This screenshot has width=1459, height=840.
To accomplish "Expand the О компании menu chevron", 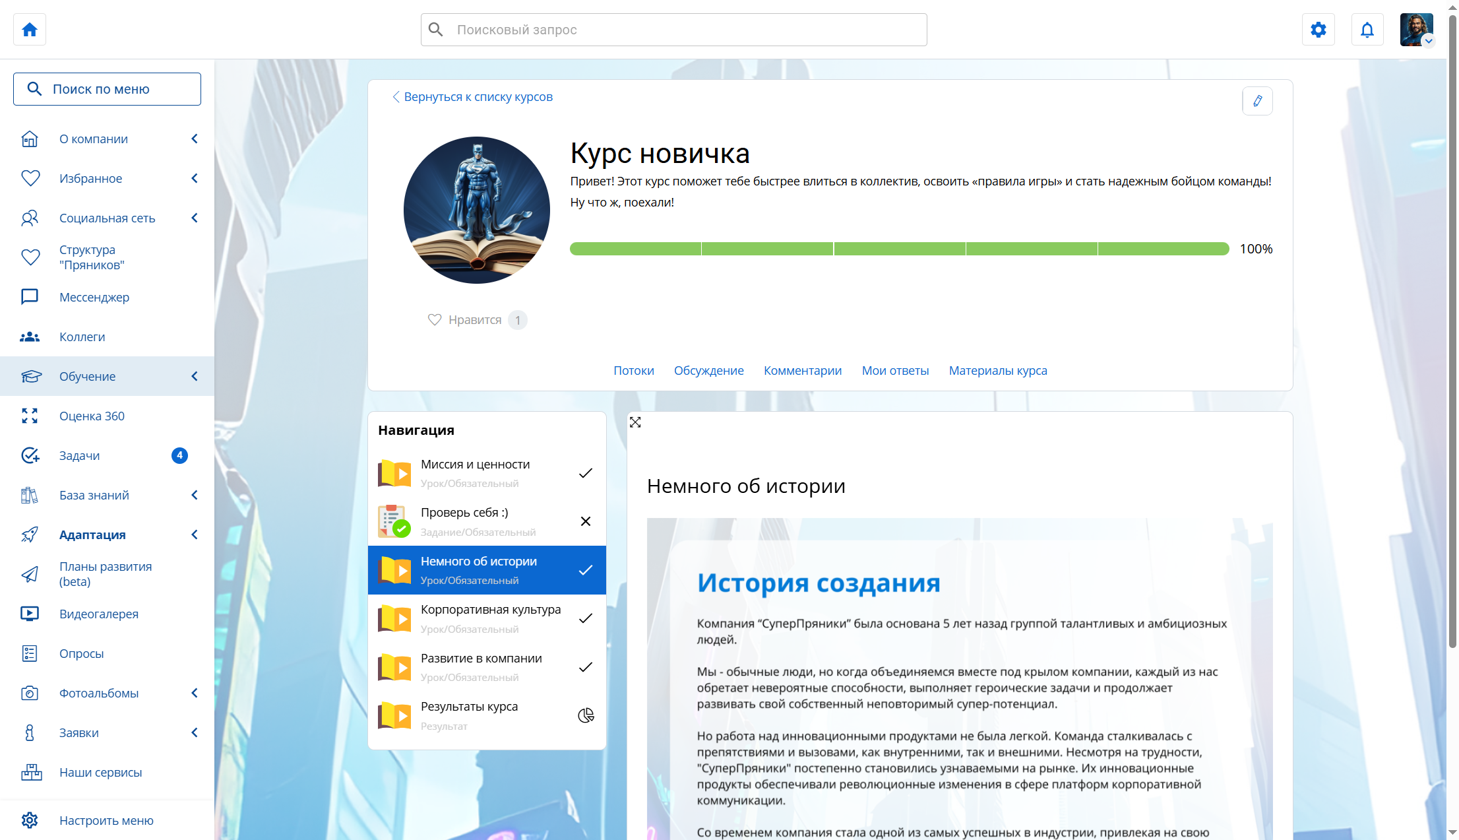I will (x=195, y=139).
